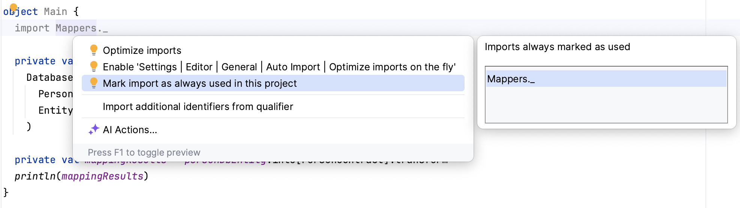
Task: Click the bulb icon beside Mark import as always used
Action: pyautogui.click(x=94, y=83)
